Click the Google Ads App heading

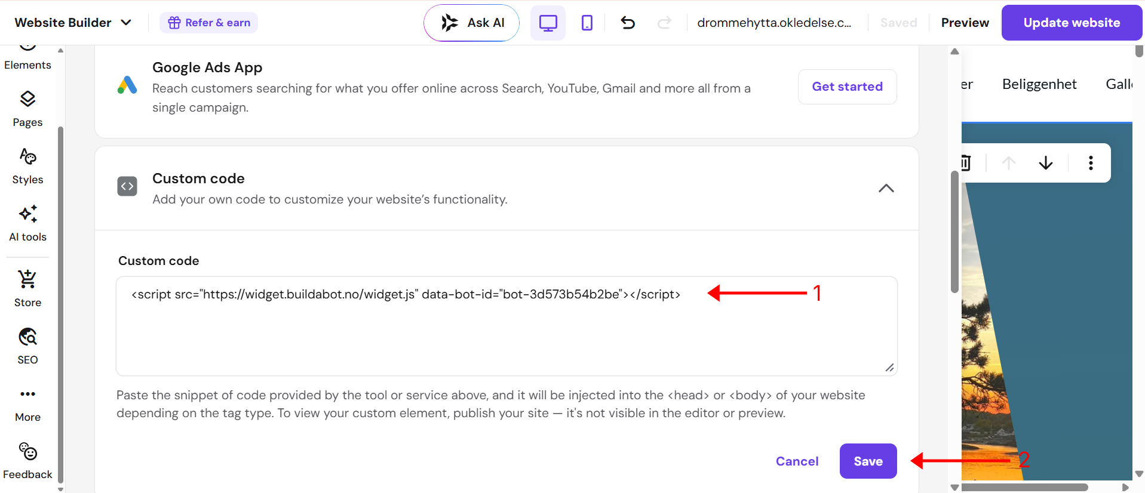click(x=207, y=67)
